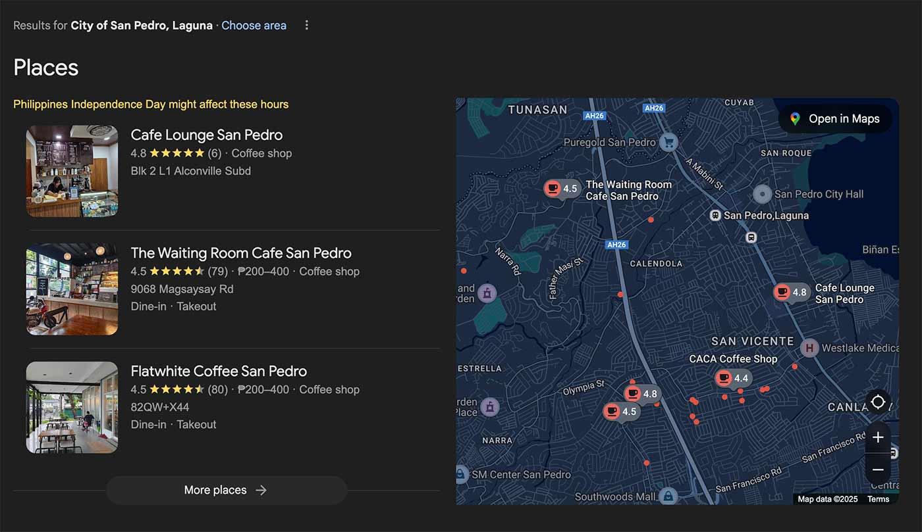Click the Philippines Independence Day hours notice

click(151, 104)
